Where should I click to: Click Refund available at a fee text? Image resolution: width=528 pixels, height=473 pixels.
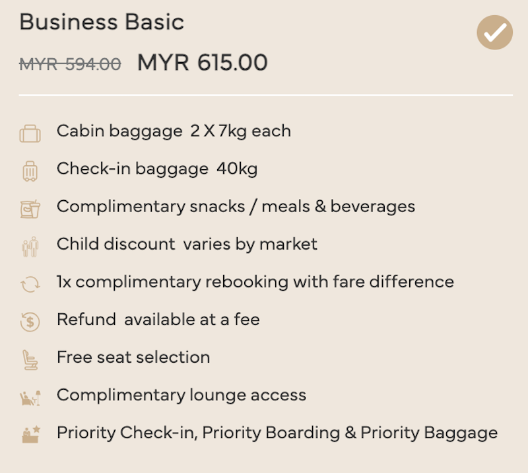[x=158, y=320]
